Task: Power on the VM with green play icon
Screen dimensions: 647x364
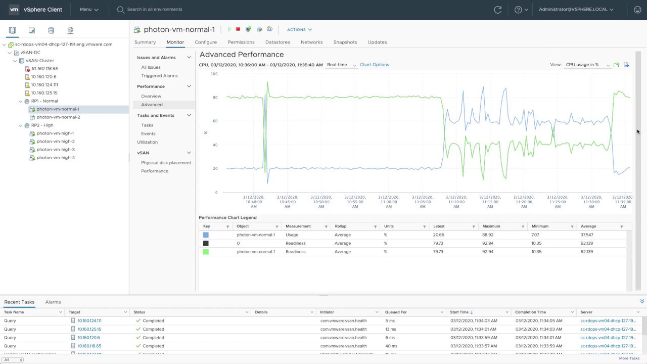Action: point(229,29)
